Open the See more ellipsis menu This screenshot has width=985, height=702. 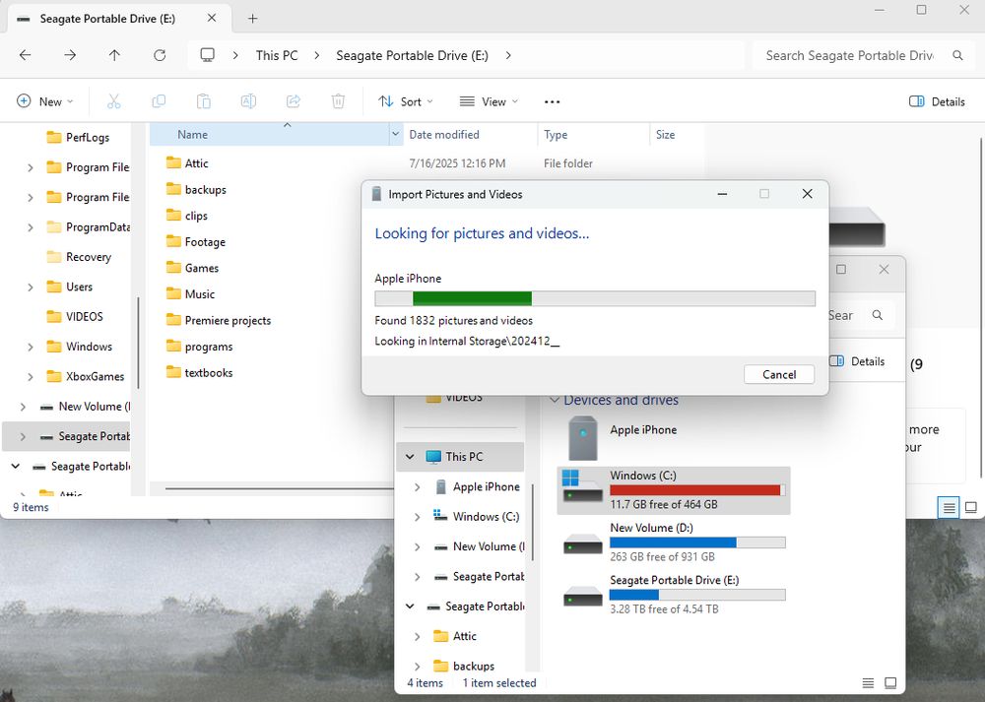point(552,101)
